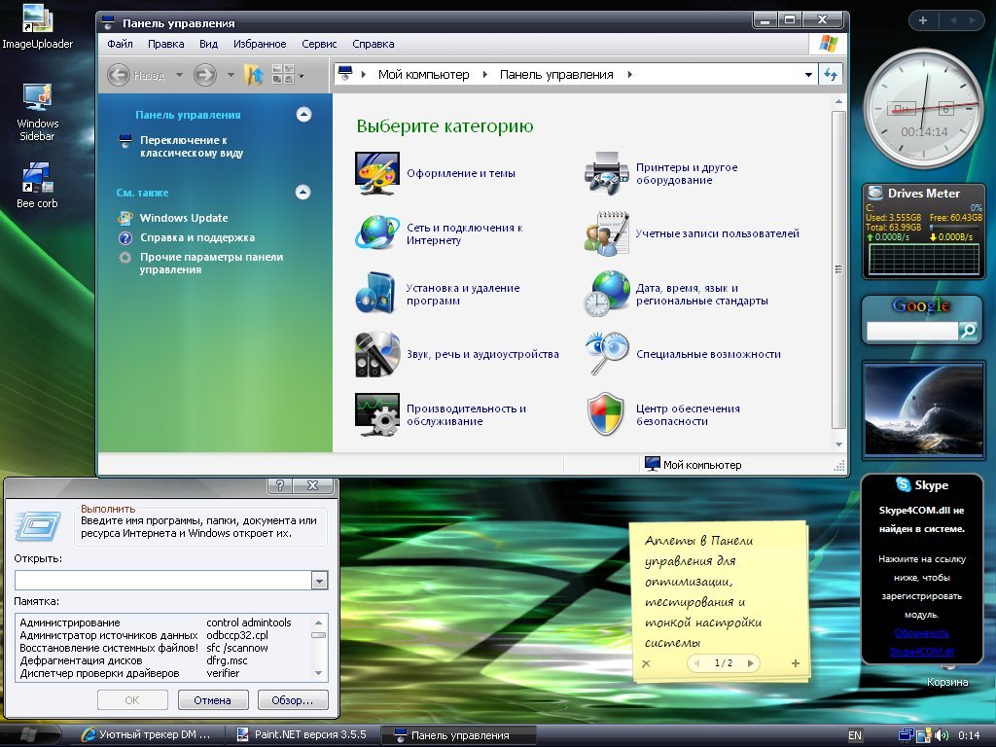The image size is (996, 747).
Task: Open the Printers and other hardware icon
Action: click(606, 173)
